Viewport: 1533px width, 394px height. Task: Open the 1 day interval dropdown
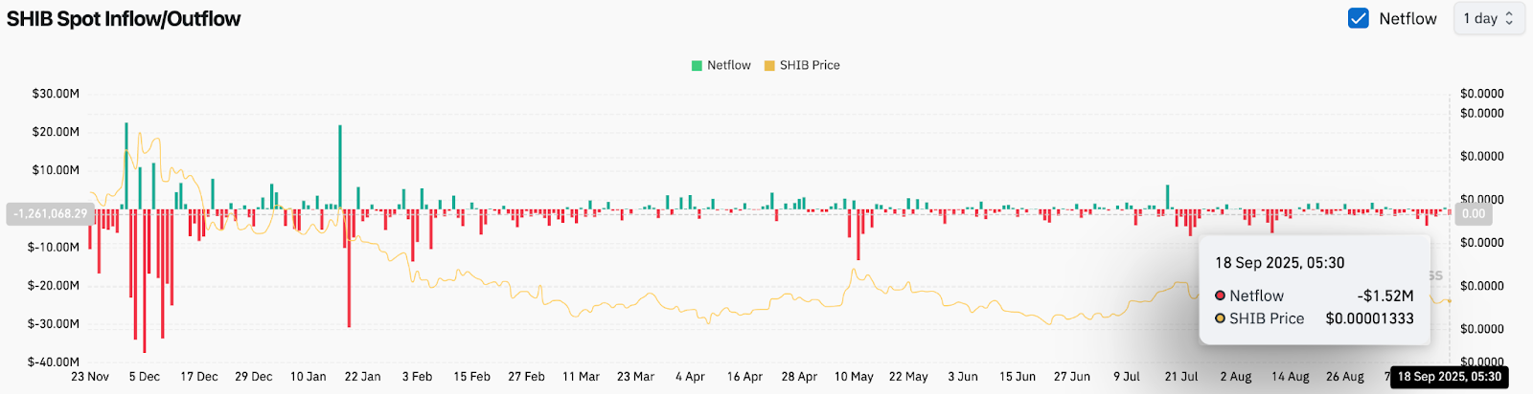click(x=1488, y=18)
